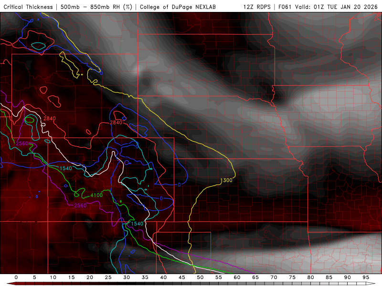The width and height of the screenshot is (382, 286).
Task: Select the "65" value on the color scale
Action: tap(255, 277)
